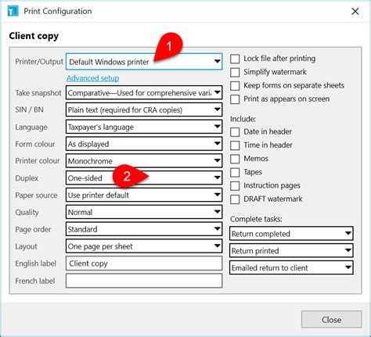The height and width of the screenshot is (337, 371).
Task: Expand the Form colour dropdown
Action: click(144, 144)
